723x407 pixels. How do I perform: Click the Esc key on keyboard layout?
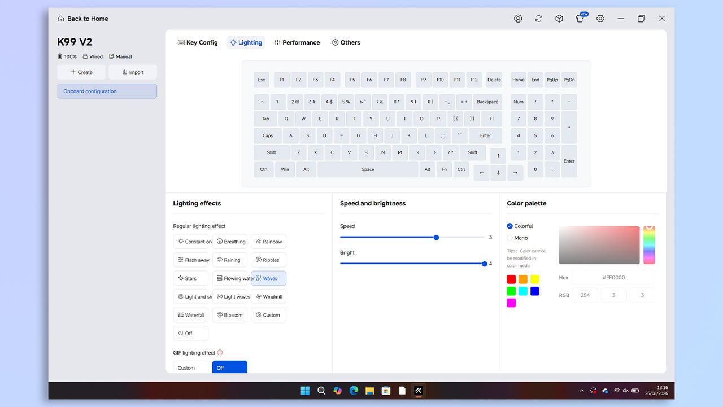point(262,80)
